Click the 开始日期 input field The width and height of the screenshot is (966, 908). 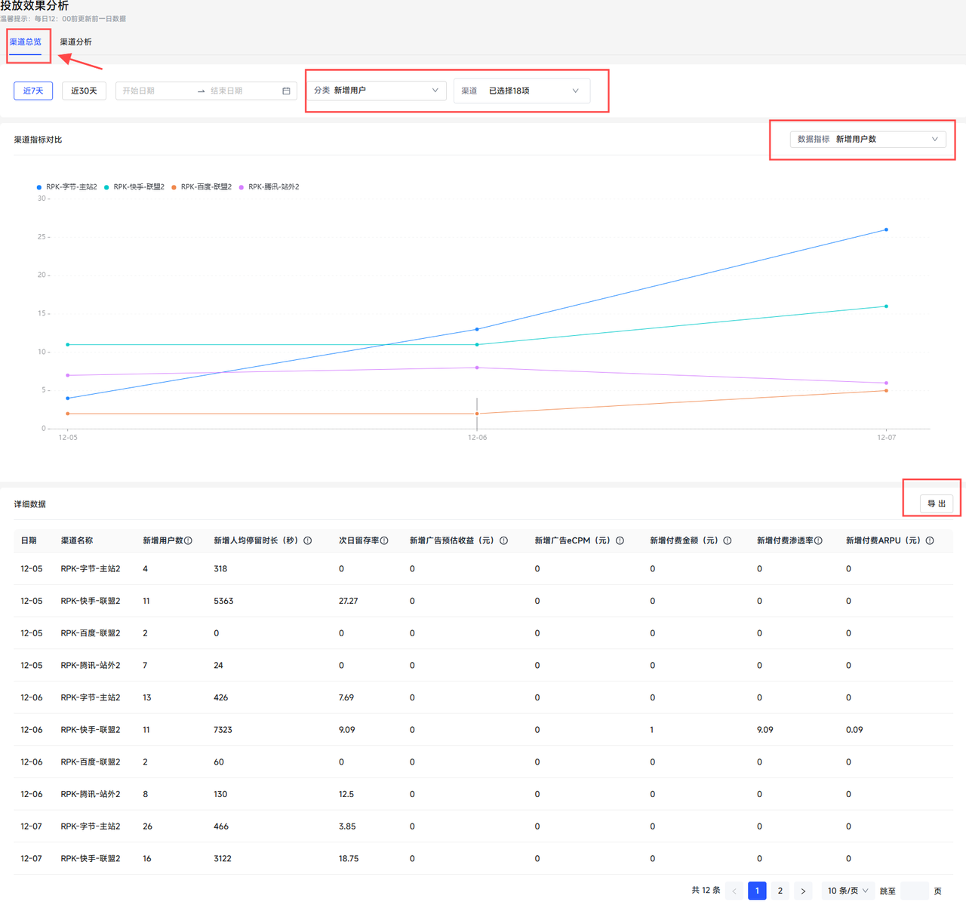155,91
